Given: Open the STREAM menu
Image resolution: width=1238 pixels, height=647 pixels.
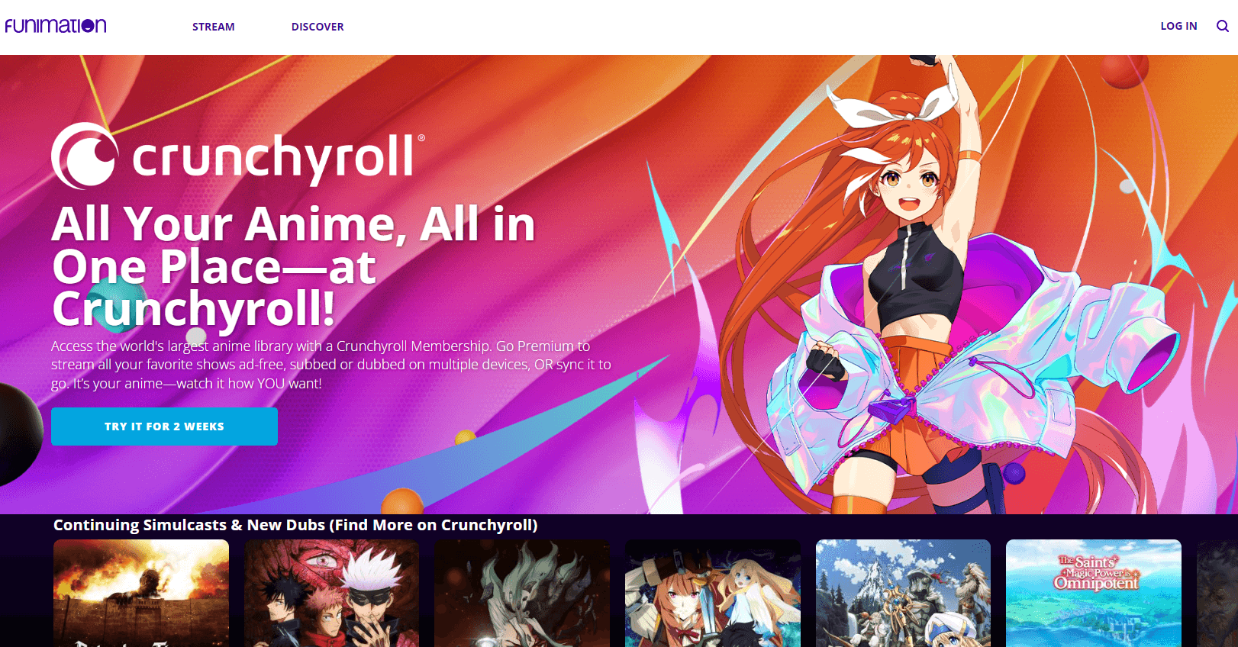Looking at the screenshot, I should pos(214,27).
